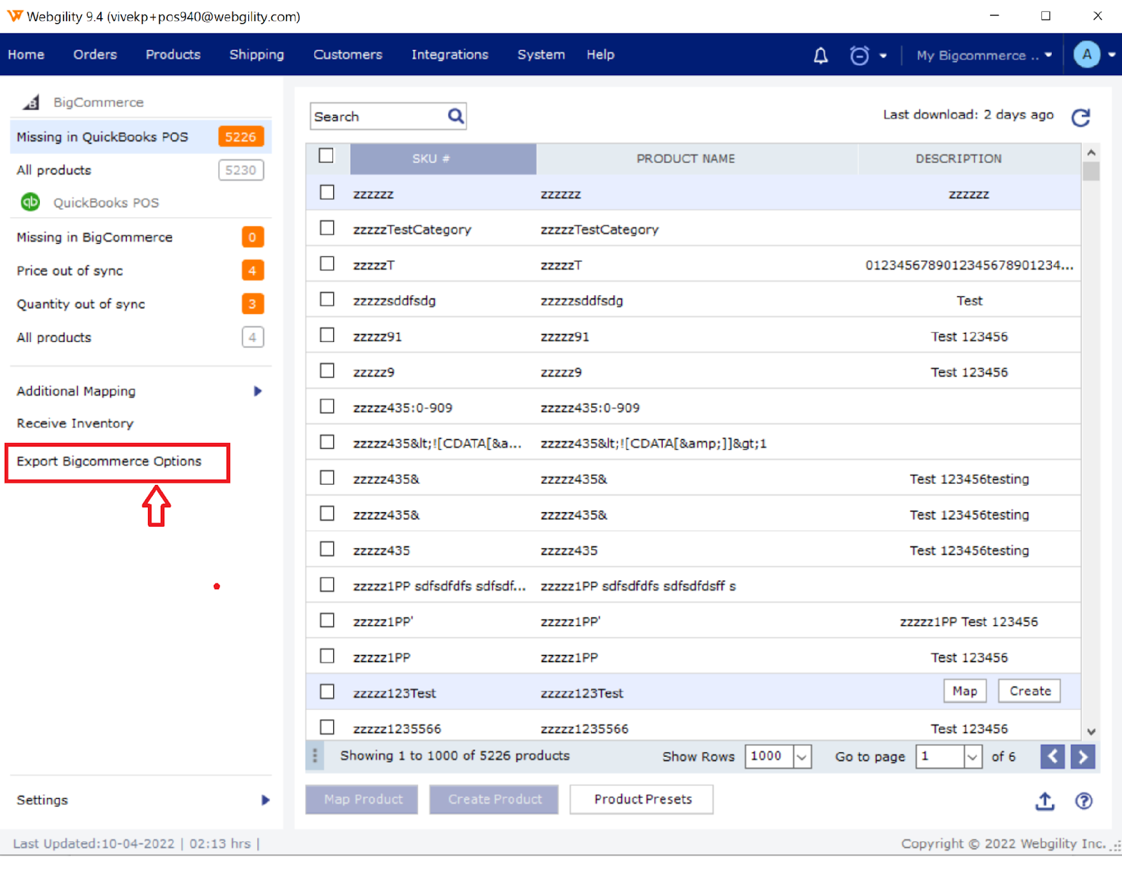Screen dimensions: 1122x887
Task: Open Product Presets
Action: [642, 799]
